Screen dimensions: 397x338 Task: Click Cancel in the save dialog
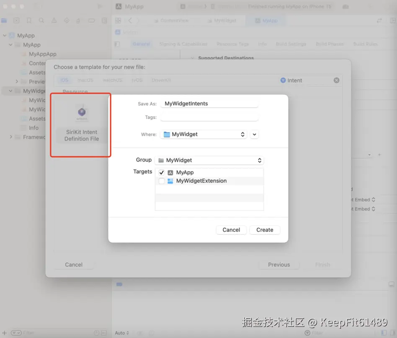pos(231,230)
